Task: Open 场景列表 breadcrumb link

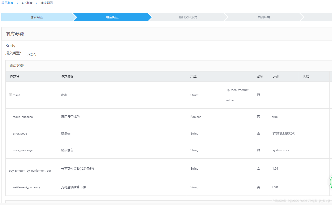Action: point(7,3)
